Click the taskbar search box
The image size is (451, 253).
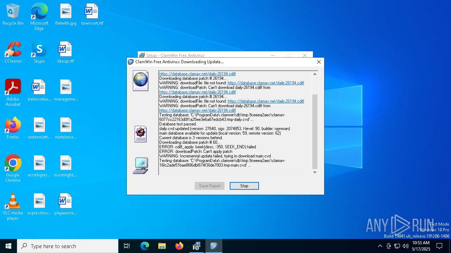click(x=68, y=246)
